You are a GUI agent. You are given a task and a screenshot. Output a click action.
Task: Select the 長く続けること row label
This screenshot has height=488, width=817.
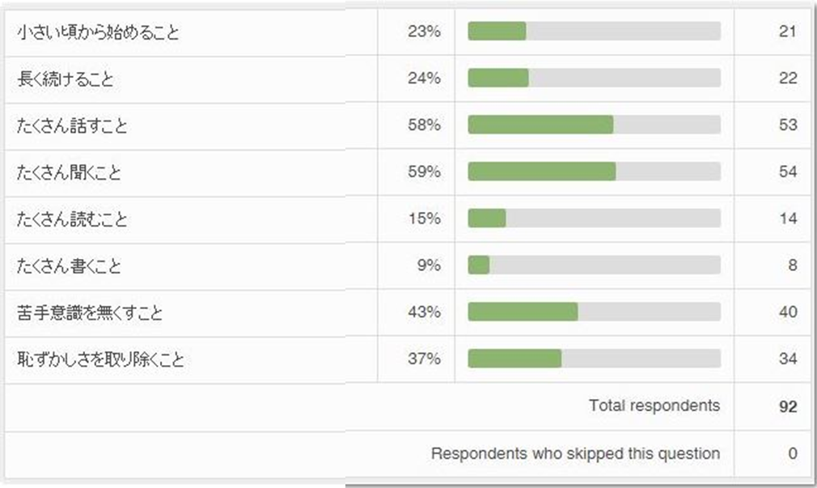(66, 79)
